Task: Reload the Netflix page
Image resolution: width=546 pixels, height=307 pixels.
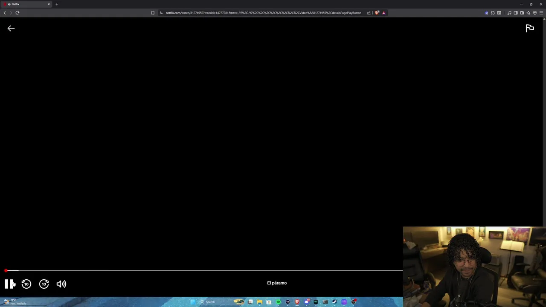Action: click(17, 13)
